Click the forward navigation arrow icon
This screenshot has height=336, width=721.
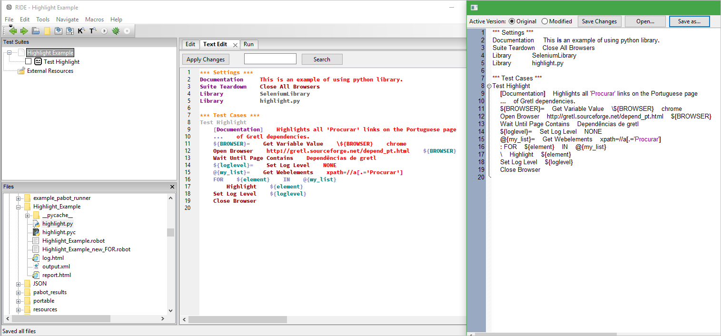pyautogui.click(x=24, y=31)
